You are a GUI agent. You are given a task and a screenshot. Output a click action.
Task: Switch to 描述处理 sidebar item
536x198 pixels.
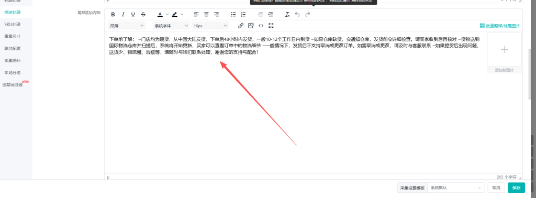click(x=13, y=13)
